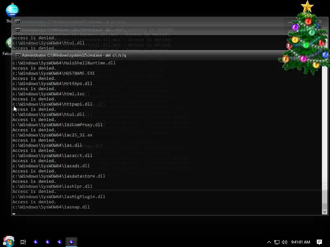Open the Start menu with Santa hat
The image size is (330, 247).
[x=8, y=241]
